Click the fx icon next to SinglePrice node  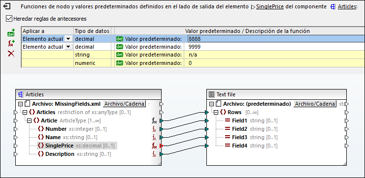tap(154, 146)
